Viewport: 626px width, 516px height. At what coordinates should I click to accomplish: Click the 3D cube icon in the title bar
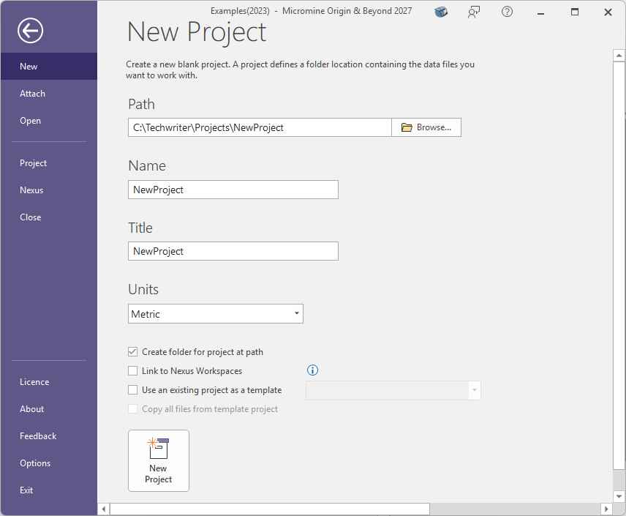441,12
